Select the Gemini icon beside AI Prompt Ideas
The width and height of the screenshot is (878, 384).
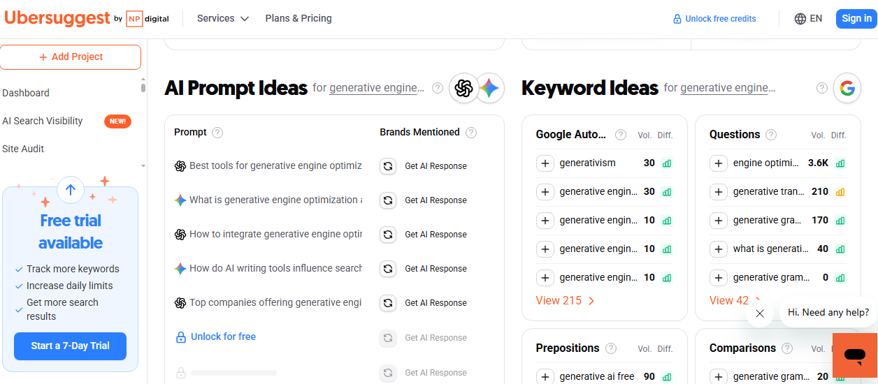coord(490,88)
